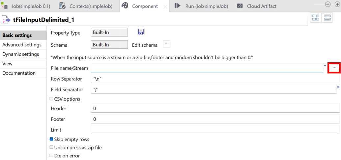This screenshot has height=160, width=341.
Task: Browse for file with ellipsis button
Action: (x=334, y=67)
